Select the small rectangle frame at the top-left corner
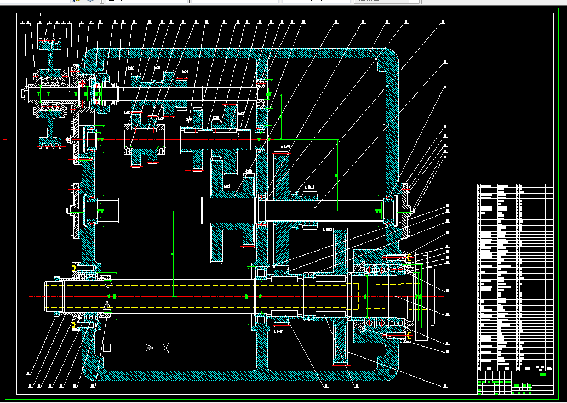The image size is (567, 403). pyautogui.click(x=28, y=14)
